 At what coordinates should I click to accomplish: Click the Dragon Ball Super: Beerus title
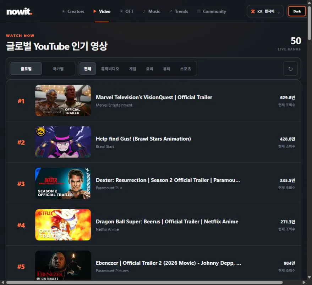pyautogui.click(x=167, y=222)
